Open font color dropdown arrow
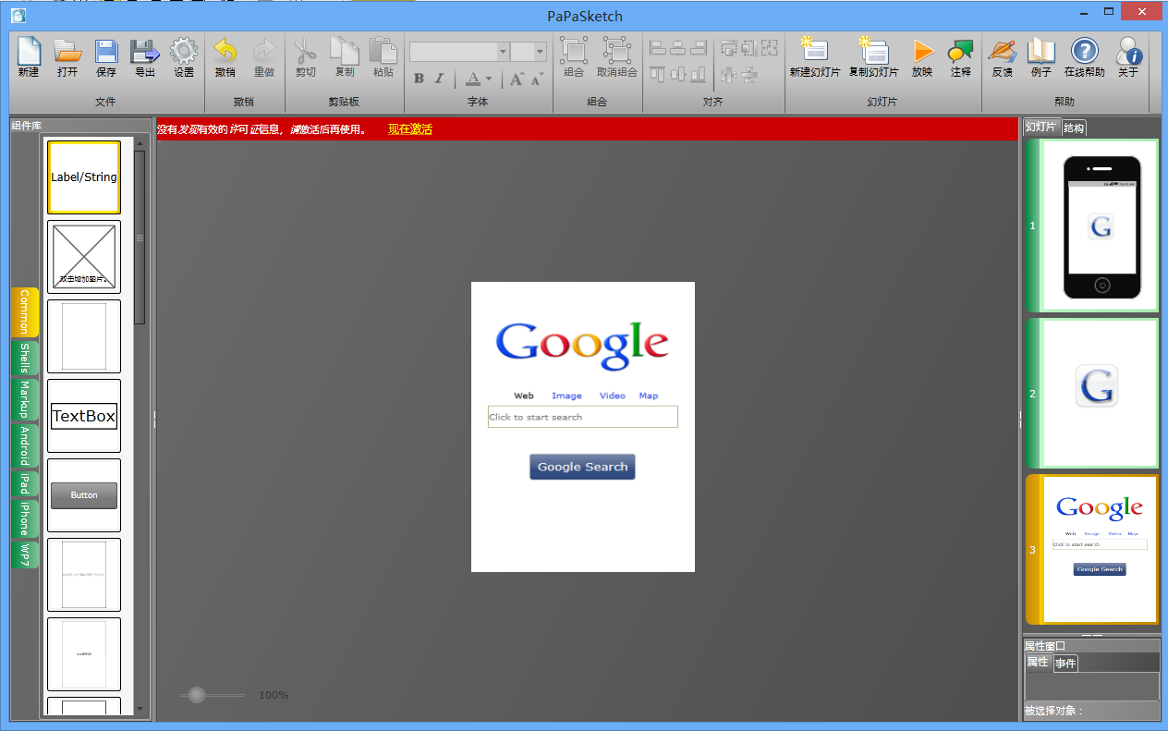This screenshot has height=731, width=1168. pyautogui.click(x=489, y=79)
